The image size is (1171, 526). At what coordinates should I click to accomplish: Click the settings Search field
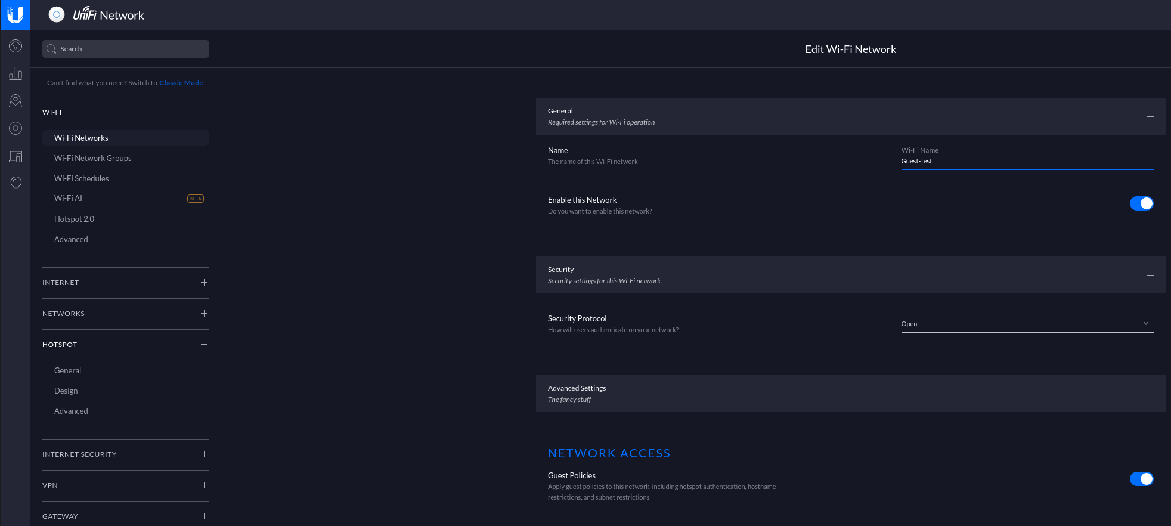click(x=126, y=49)
